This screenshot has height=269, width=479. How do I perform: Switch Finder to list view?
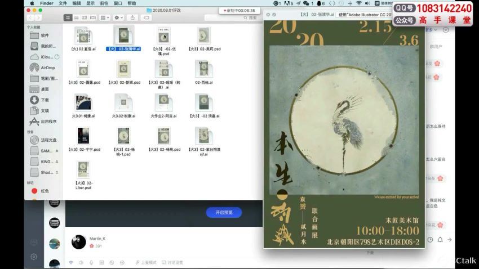click(77, 17)
